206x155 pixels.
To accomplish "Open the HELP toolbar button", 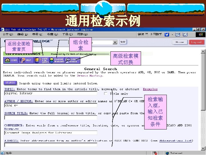I will [26, 60].
